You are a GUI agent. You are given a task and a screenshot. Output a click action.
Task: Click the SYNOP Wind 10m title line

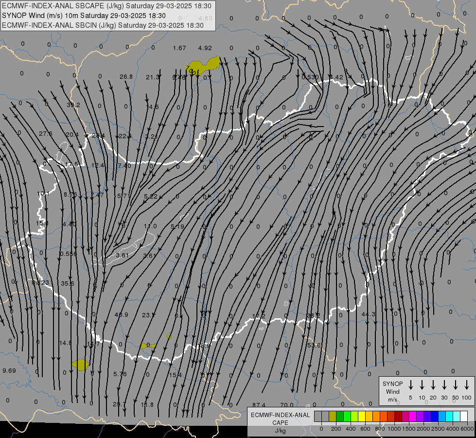(84, 16)
